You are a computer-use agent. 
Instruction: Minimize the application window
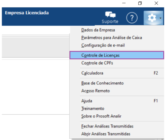(124, 3)
